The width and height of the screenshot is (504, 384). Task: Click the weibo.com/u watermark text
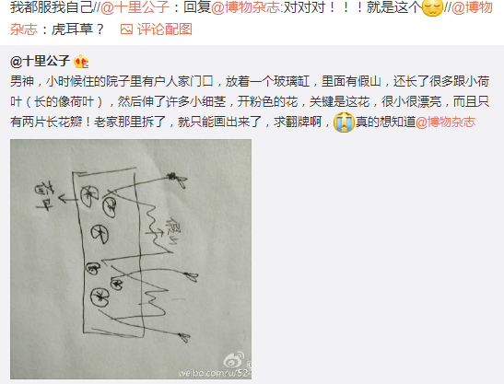click(215, 373)
